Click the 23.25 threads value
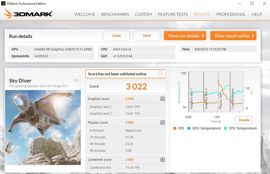 pos(129,144)
